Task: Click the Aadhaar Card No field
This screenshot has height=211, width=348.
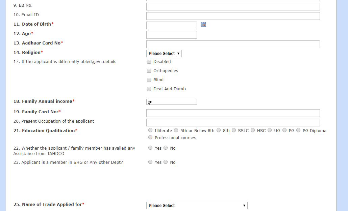Action: pos(232,44)
